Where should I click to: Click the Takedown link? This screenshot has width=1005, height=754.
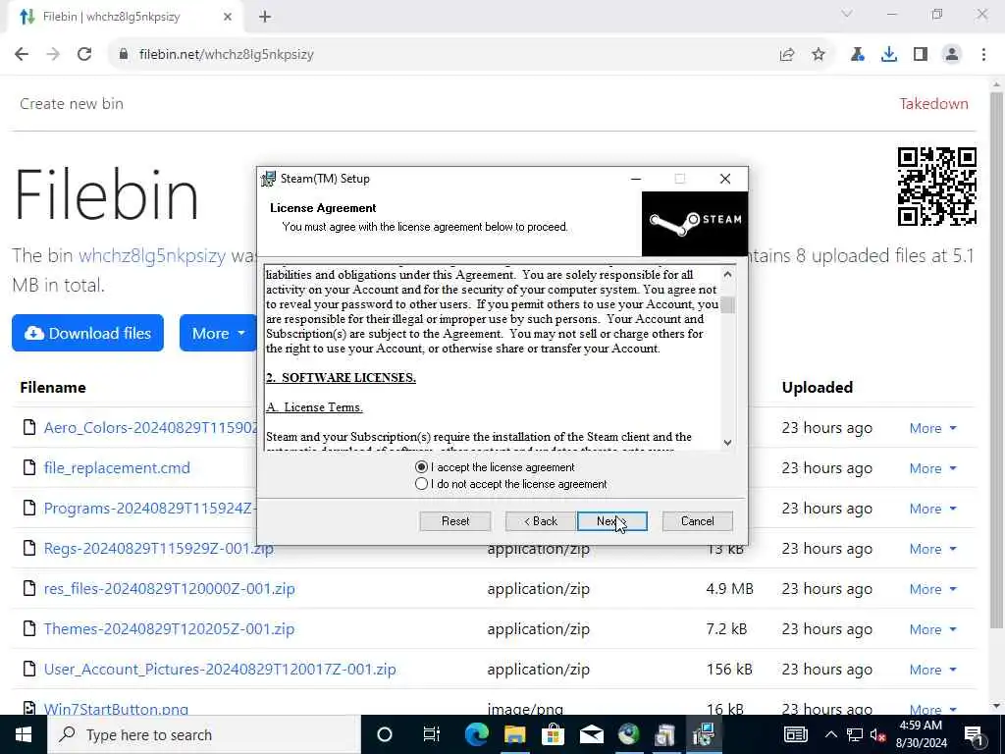(934, 104)
